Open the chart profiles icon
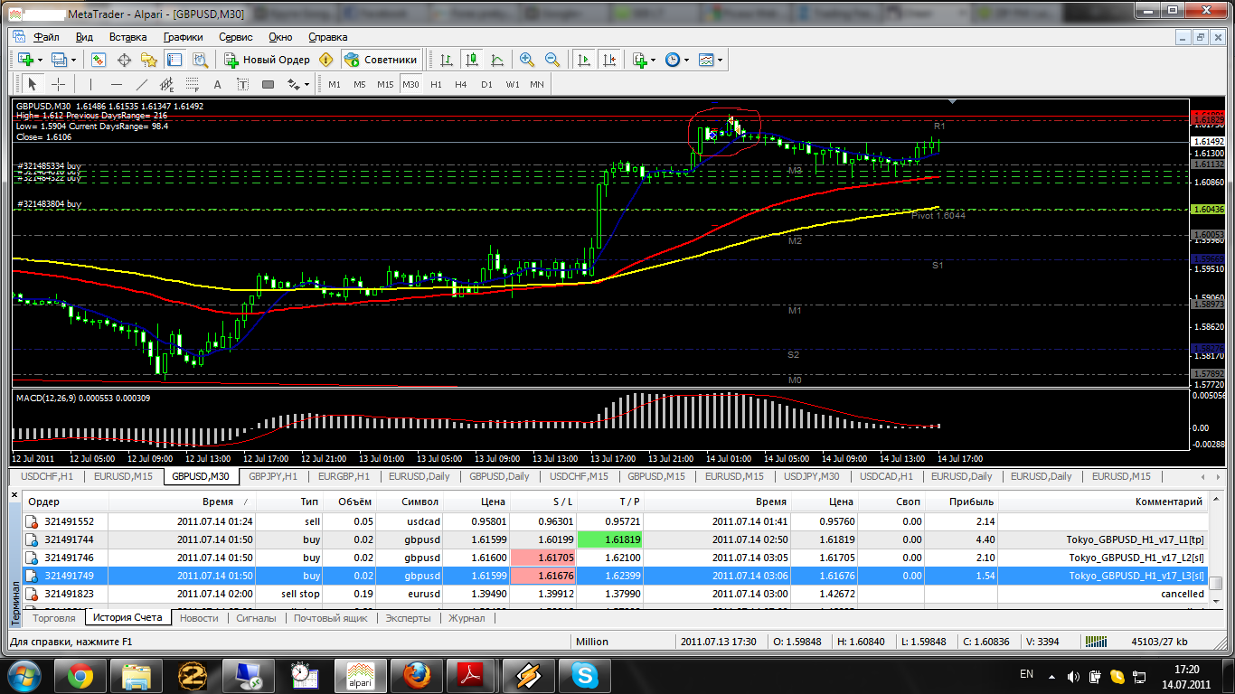 pos(60,60)
